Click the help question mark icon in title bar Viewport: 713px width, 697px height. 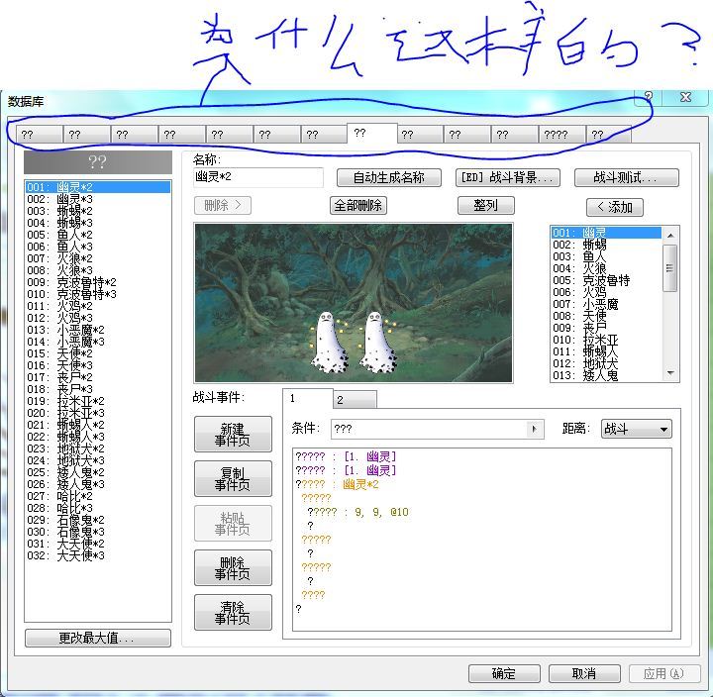[649, 96]
